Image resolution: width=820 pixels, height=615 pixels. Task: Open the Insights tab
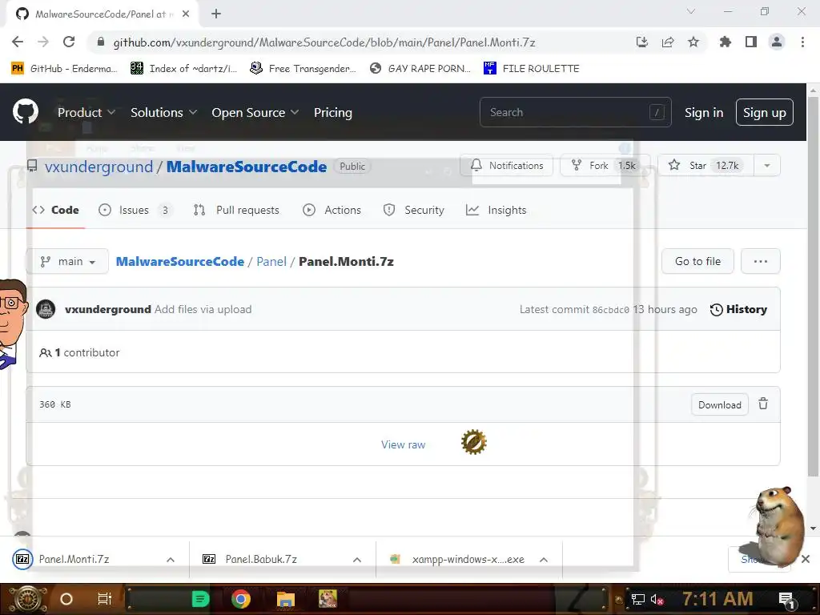496,210
